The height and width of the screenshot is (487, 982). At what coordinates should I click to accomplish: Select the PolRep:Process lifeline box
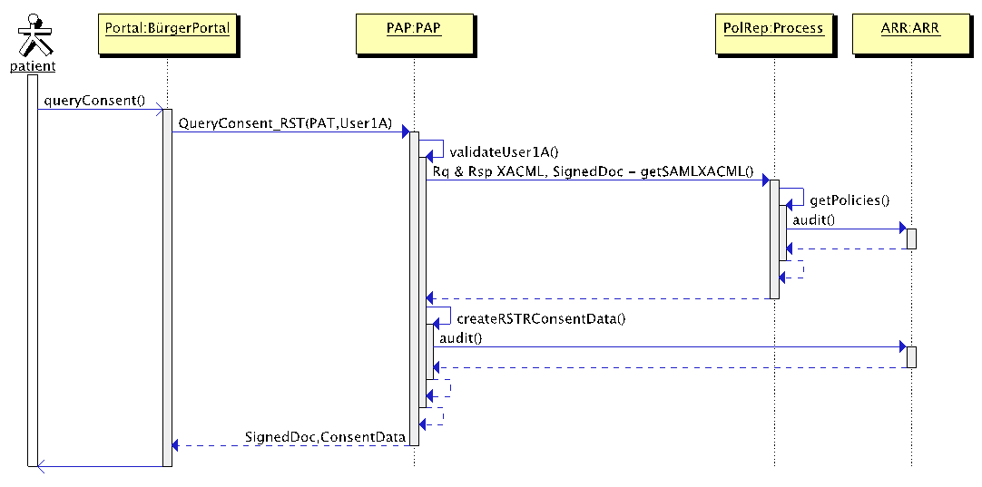pos(773,29)
